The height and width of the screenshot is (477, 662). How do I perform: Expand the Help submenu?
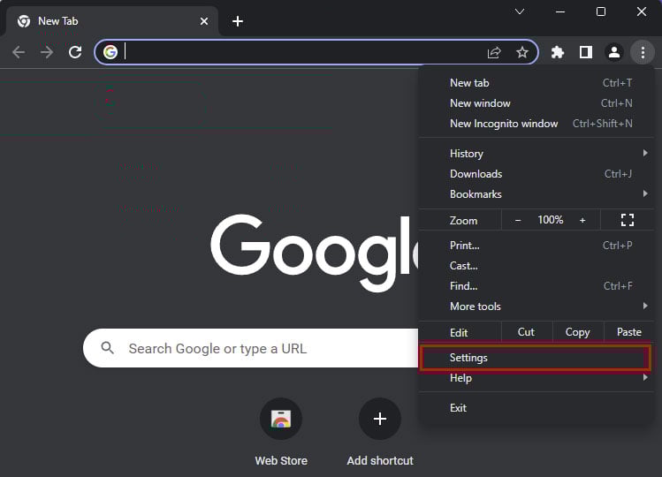pos(536,378)
